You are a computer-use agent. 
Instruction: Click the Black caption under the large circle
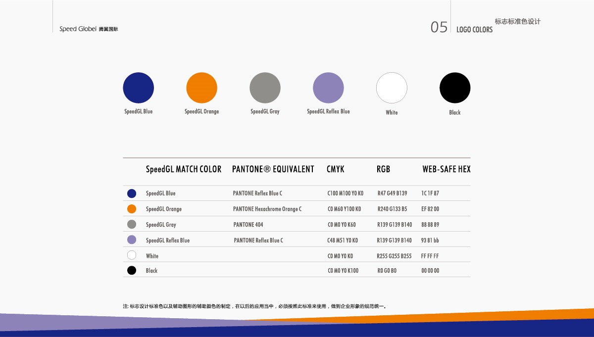[x=455, y=112]
